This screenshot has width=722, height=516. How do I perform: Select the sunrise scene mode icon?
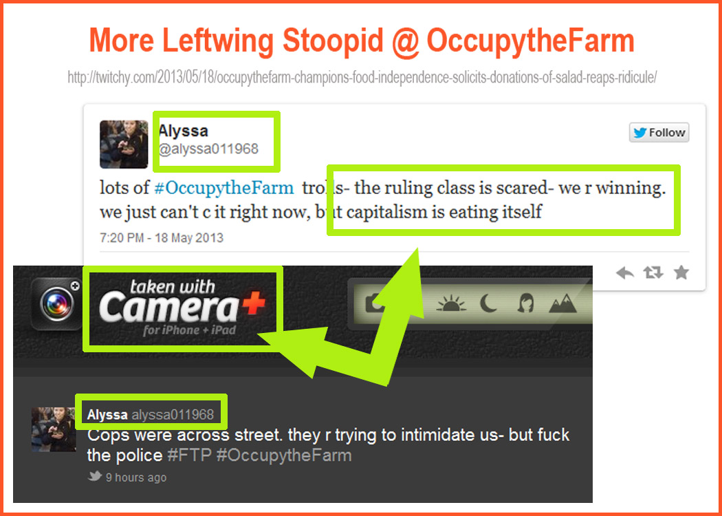451,304
